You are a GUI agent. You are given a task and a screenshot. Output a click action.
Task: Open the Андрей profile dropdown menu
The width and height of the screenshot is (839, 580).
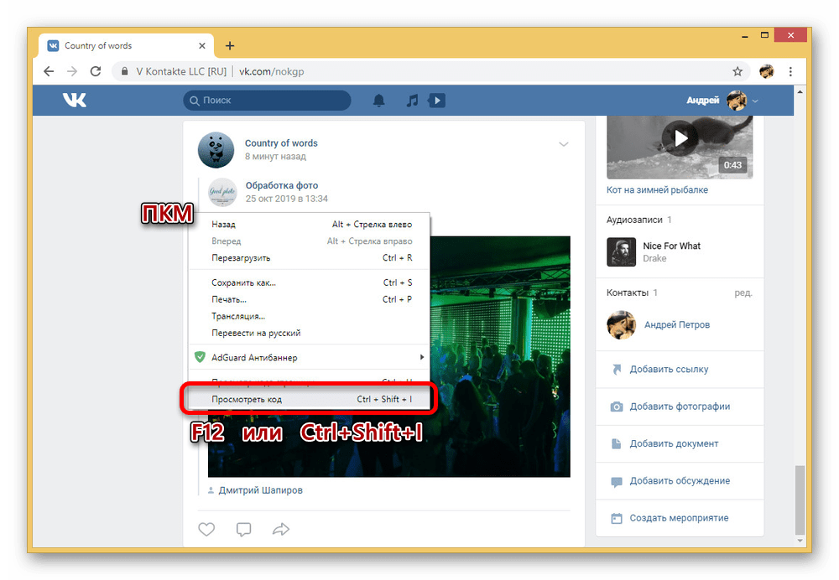coord(722,101)
